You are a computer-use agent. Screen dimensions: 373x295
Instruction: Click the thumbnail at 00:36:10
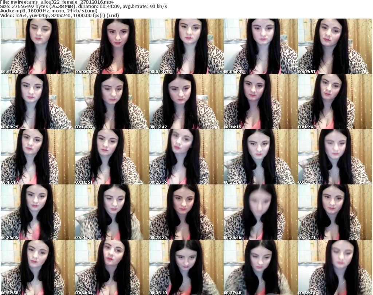[186, 267]
